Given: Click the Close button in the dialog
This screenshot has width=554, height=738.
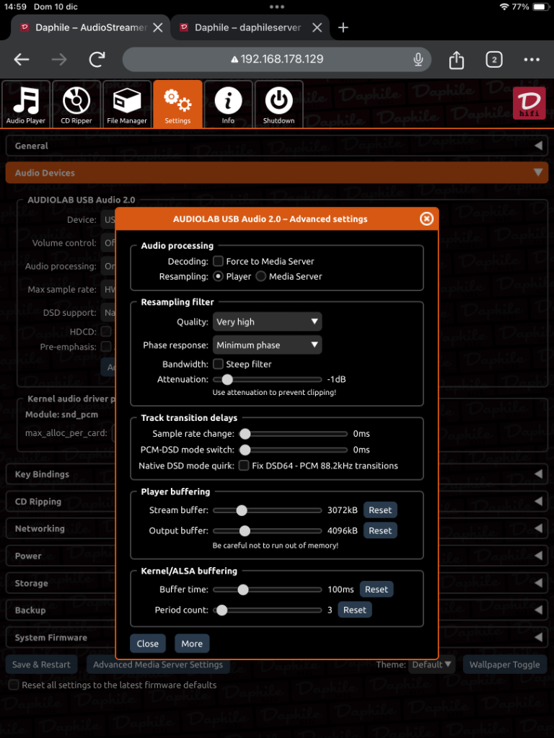Looking at the screenshot, I should pos(147,644).
